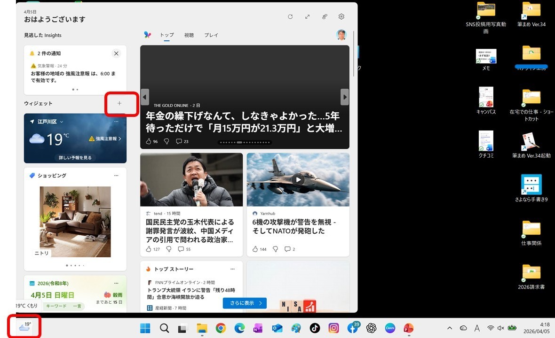This screenshot has width=555, height=338.
Task: Click the taskbar weather widget button
Action: [24, 326]
